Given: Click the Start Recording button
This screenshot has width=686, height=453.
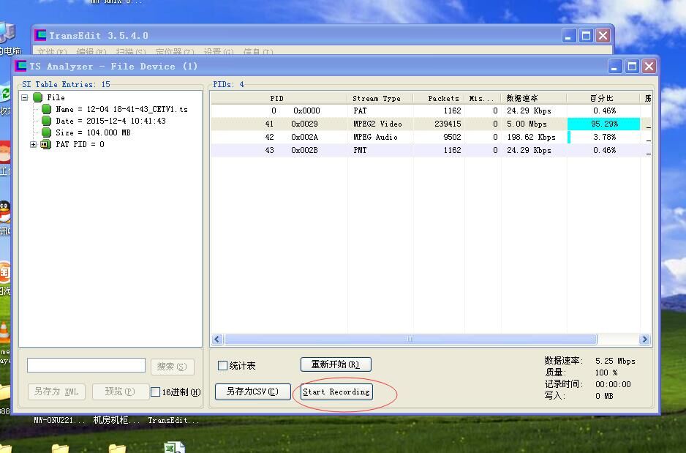Looking at the screenshot, I should coord(336,392).
